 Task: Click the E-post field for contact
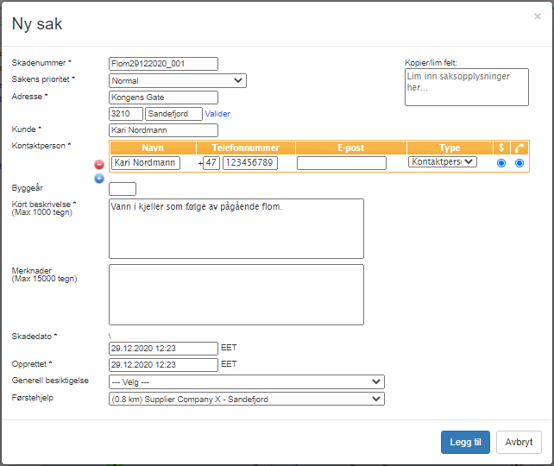coord(341,163)
